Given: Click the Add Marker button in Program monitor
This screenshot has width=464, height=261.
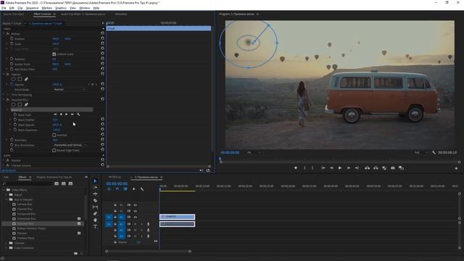Looking at the screenshot, I should 295,167.
